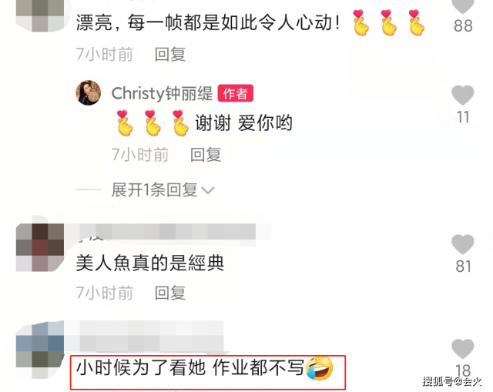Viewport: 493px width, 392px height.
Task: Click the red 作者 author badge
Action: (x=236, y=93)
